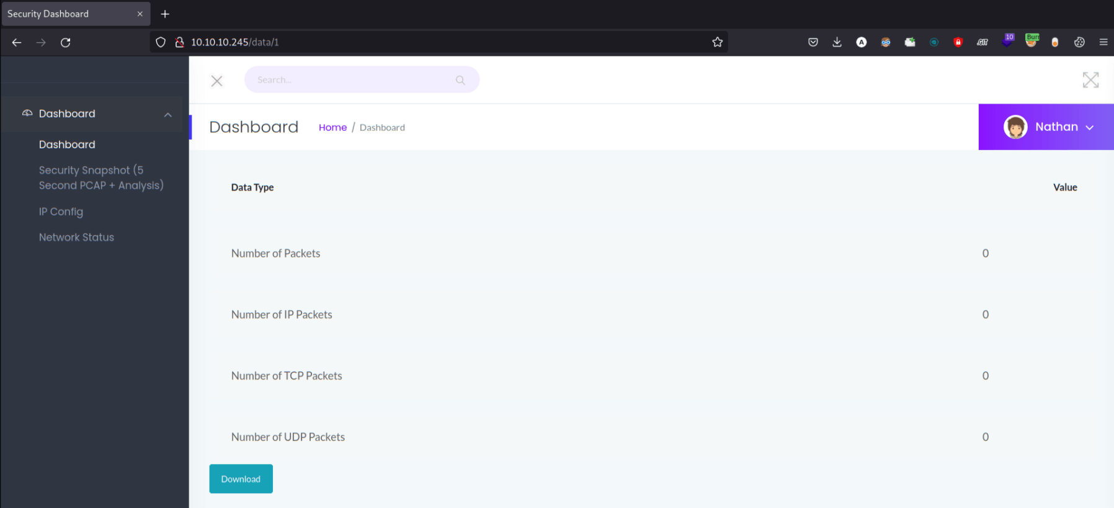Select IP Config in the sidebar
This screenshot has height=508, width=1114.
pyautogui.click(x=61, y=212)
